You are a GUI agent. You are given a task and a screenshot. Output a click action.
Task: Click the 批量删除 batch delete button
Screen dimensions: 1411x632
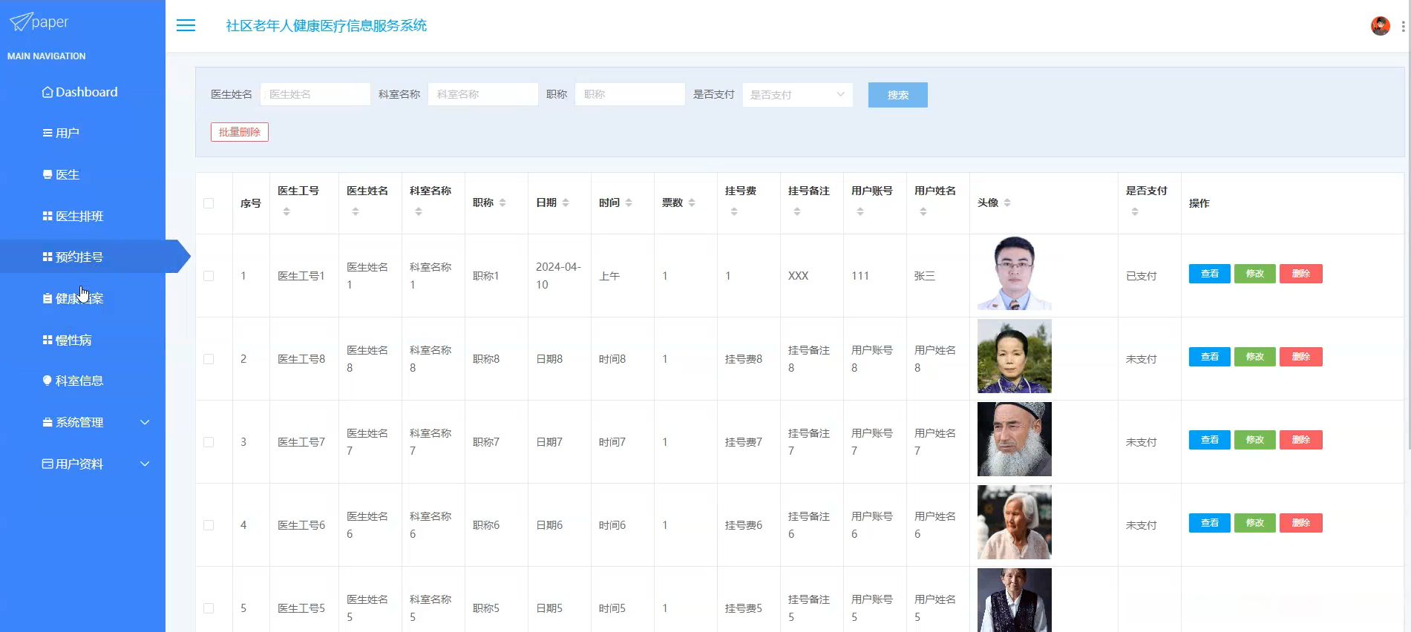(240, 132)
